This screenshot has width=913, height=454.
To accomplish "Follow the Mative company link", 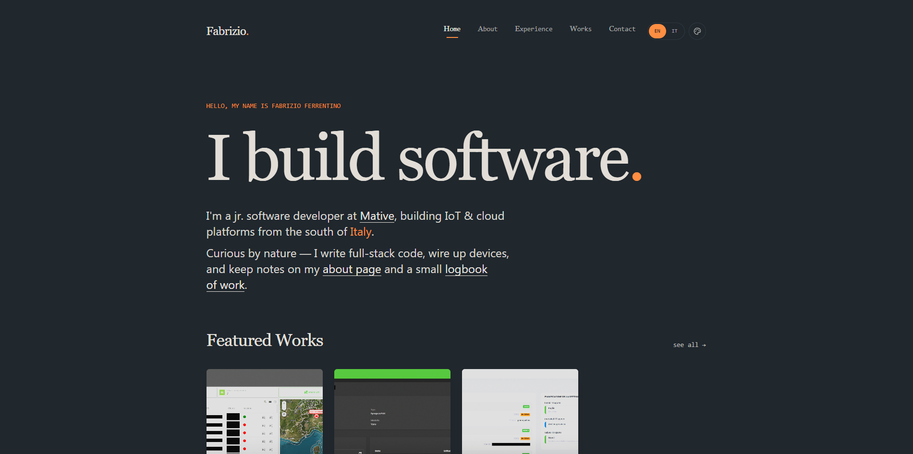I will (x=377, y=216).
